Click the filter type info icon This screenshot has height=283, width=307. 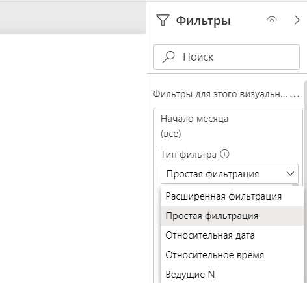tap(224, 154)
